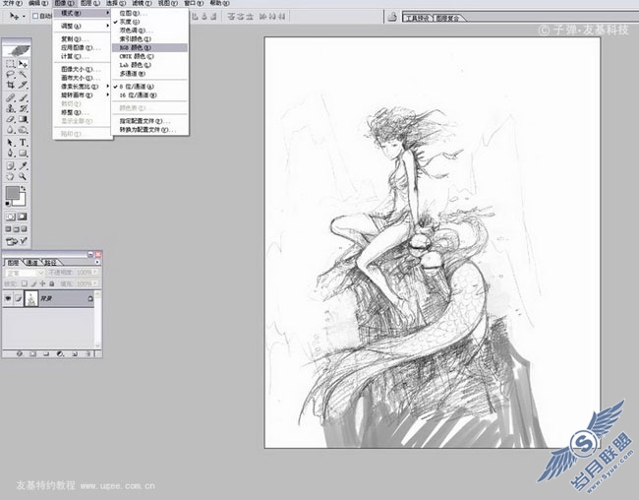Select the Healing Brush tool
Screen dimensions: 639x500
[x=11, y=98]
